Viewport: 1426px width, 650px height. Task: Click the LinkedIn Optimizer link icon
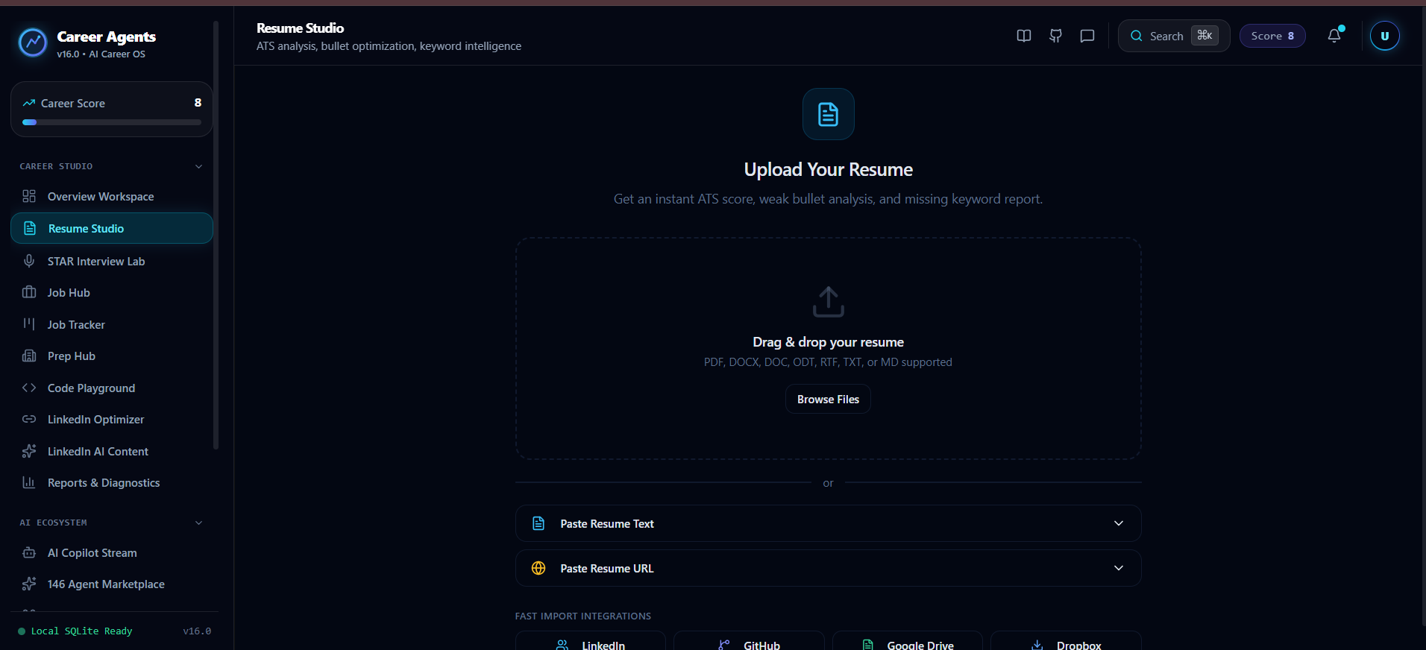point(29,419)
